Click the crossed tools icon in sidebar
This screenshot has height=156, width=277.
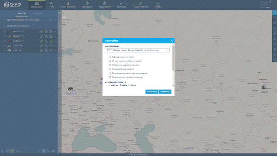coord(274,39)
